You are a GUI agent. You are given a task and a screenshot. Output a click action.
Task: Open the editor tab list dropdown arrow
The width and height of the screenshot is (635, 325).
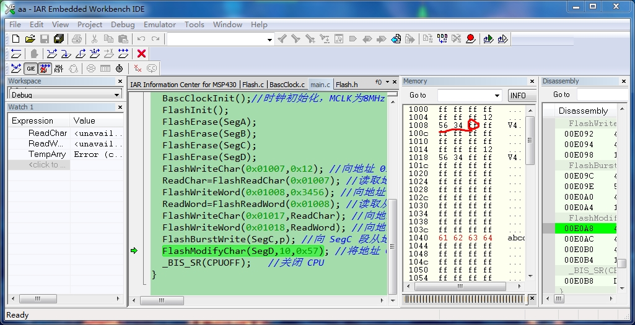(388, 82)
